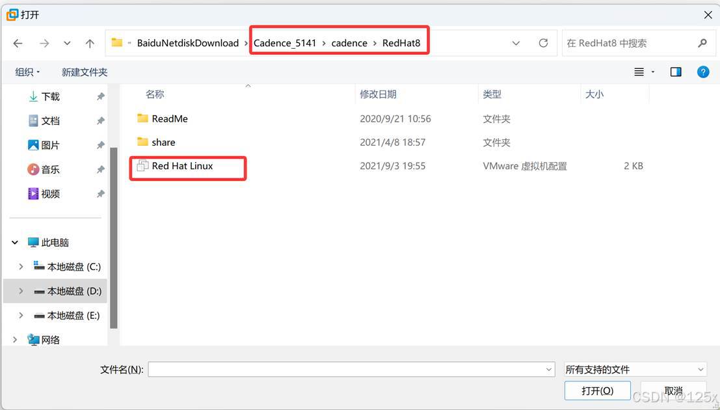Click the magnifier search icon
The width and height of the screenshot is (720, 410).
(x=702, y=43)
